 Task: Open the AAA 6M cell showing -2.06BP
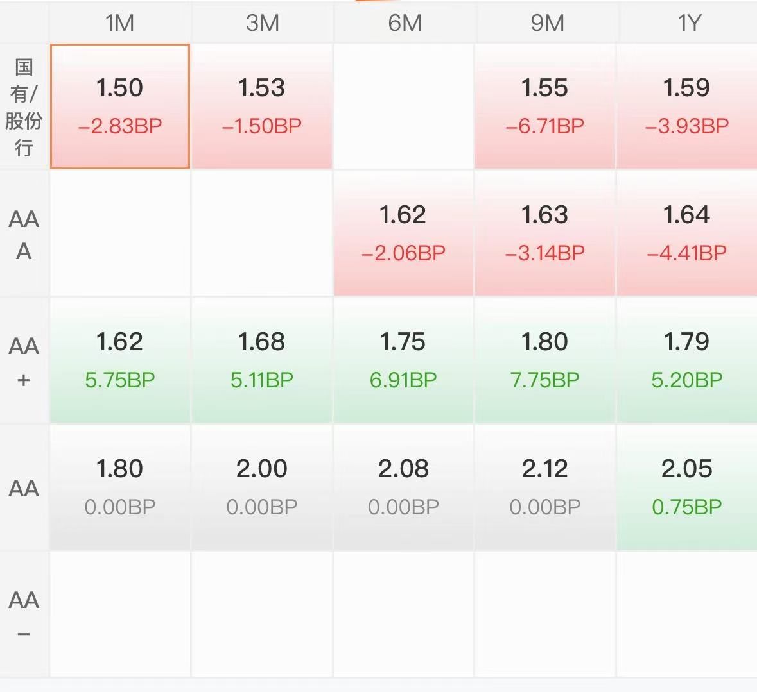click(404, 233)
